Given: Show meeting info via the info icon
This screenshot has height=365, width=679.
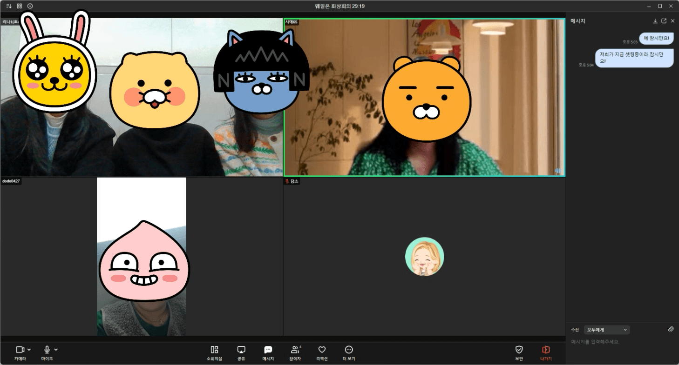Looking at the screenshot, I should 30,6.
